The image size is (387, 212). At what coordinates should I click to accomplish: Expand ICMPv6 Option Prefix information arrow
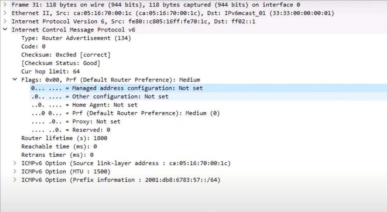pyautogui.click(x=15, y=180)
